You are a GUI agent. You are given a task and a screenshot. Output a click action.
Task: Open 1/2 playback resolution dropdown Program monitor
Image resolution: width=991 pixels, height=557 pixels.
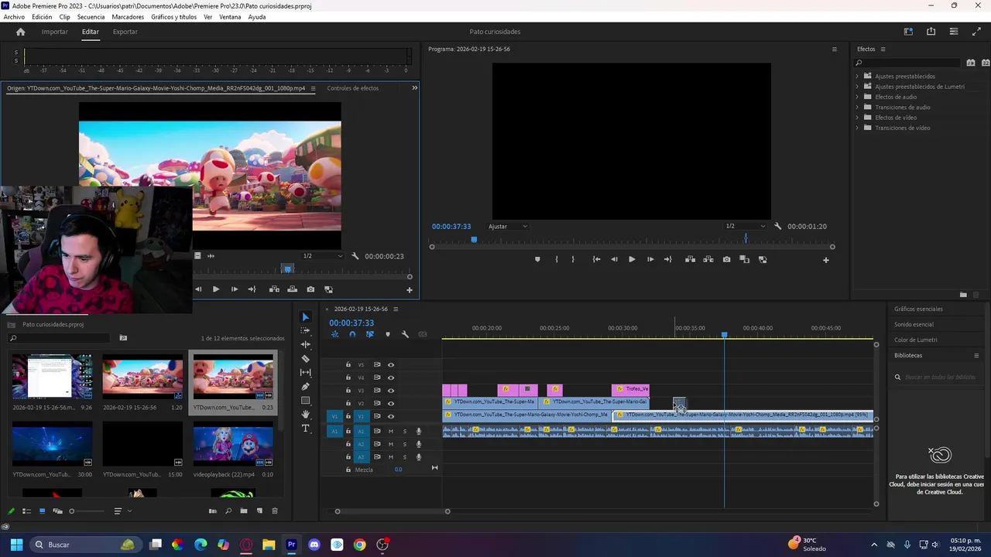[x=745, y=226]
